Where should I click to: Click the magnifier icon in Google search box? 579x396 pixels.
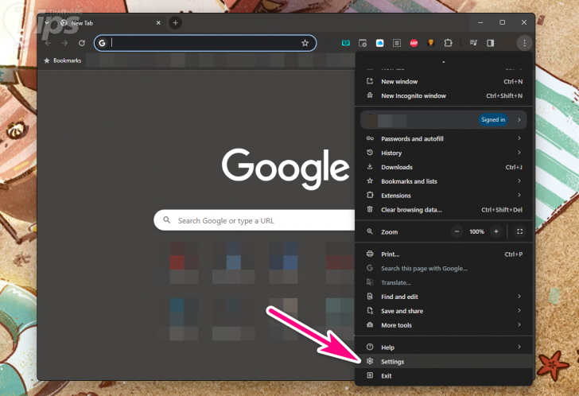[x=167, y=220]
